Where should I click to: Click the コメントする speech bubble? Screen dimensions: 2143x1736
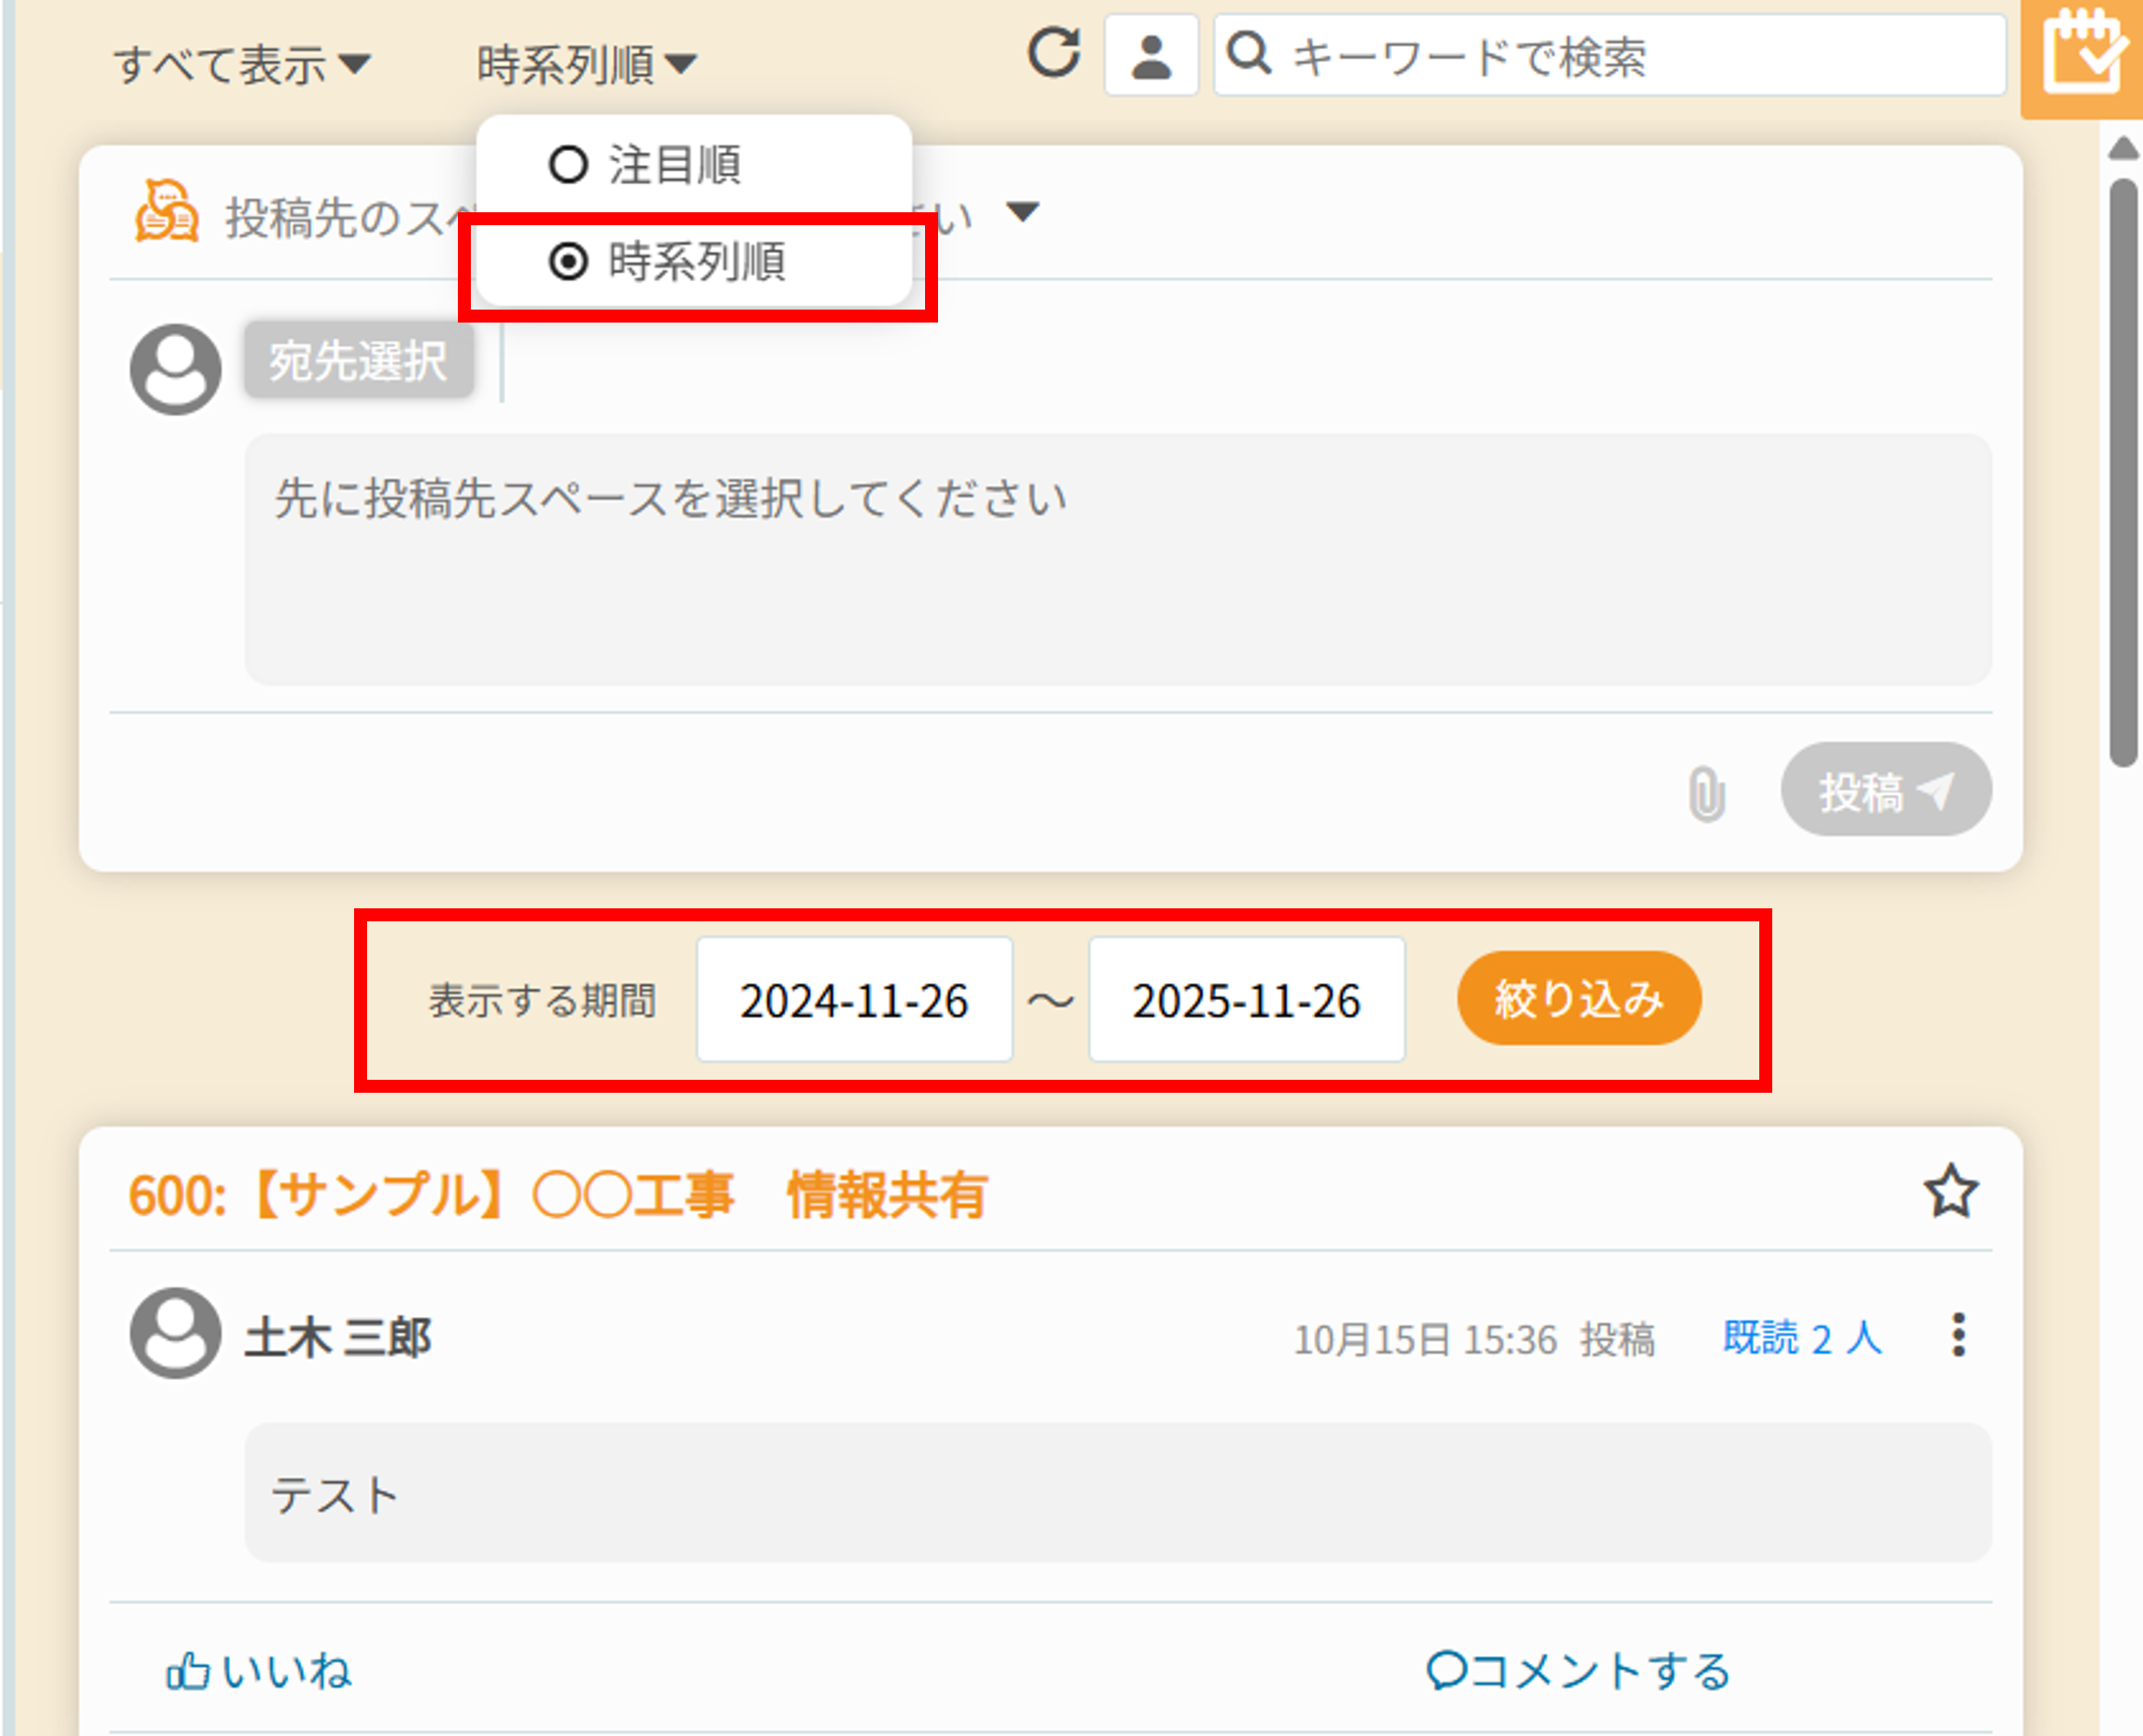(1446, 1670)
